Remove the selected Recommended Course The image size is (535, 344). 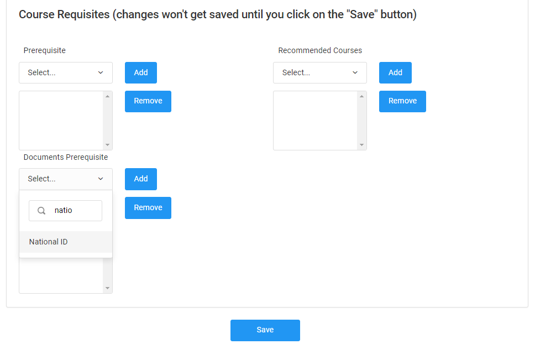point(402,101)
